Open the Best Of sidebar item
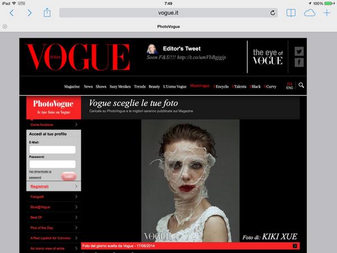 point(36,217)
